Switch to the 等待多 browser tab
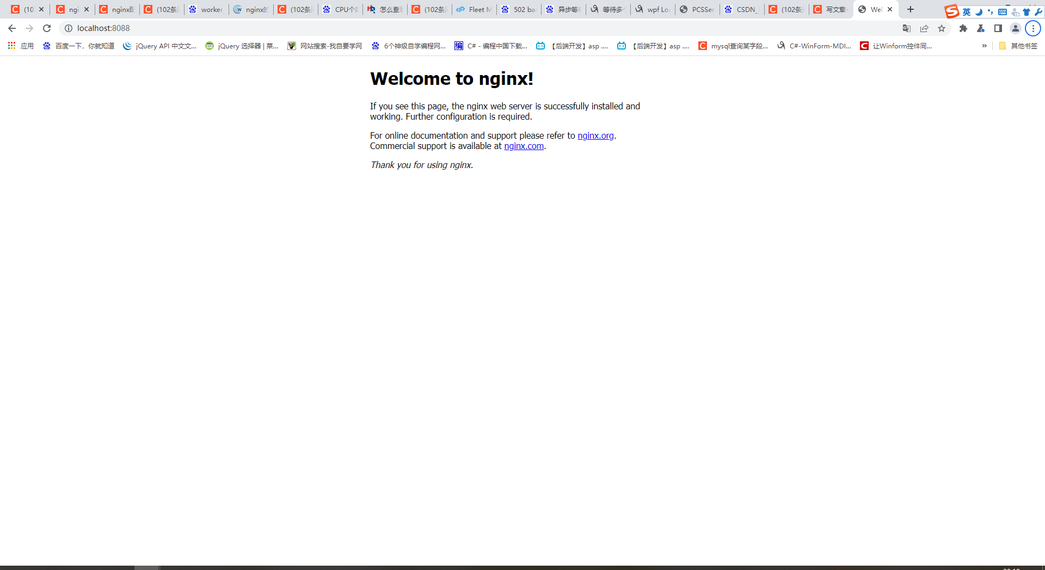The height and width of the screenshot is (570, 1045). coord(608,9)
